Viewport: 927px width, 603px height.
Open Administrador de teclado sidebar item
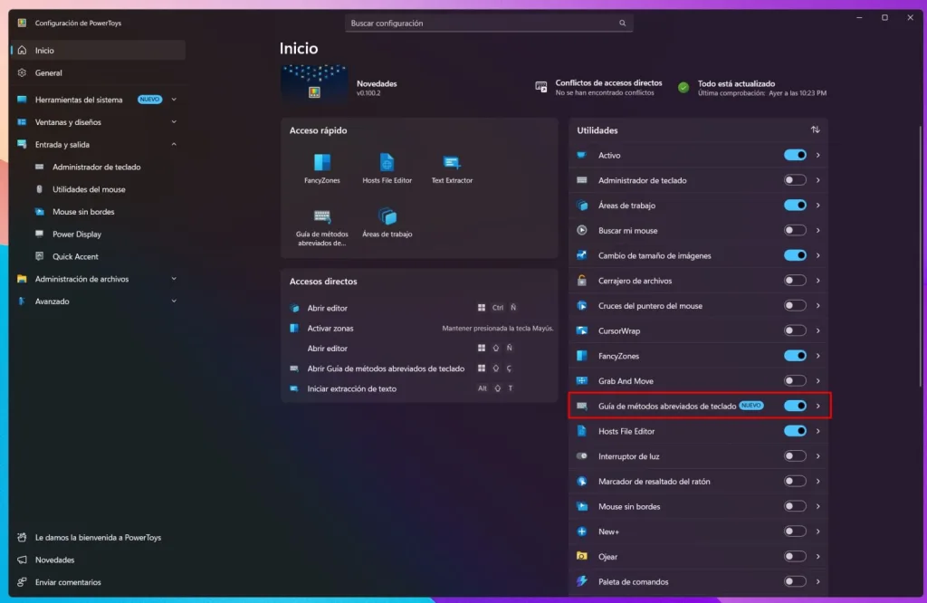98,167
